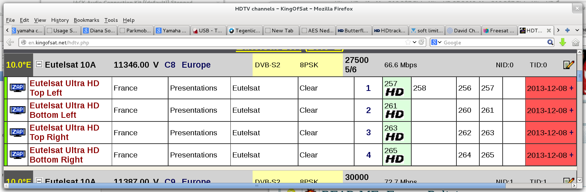Close the HDTV channels tab
This screenshot has height=192, width=586.
549,31
